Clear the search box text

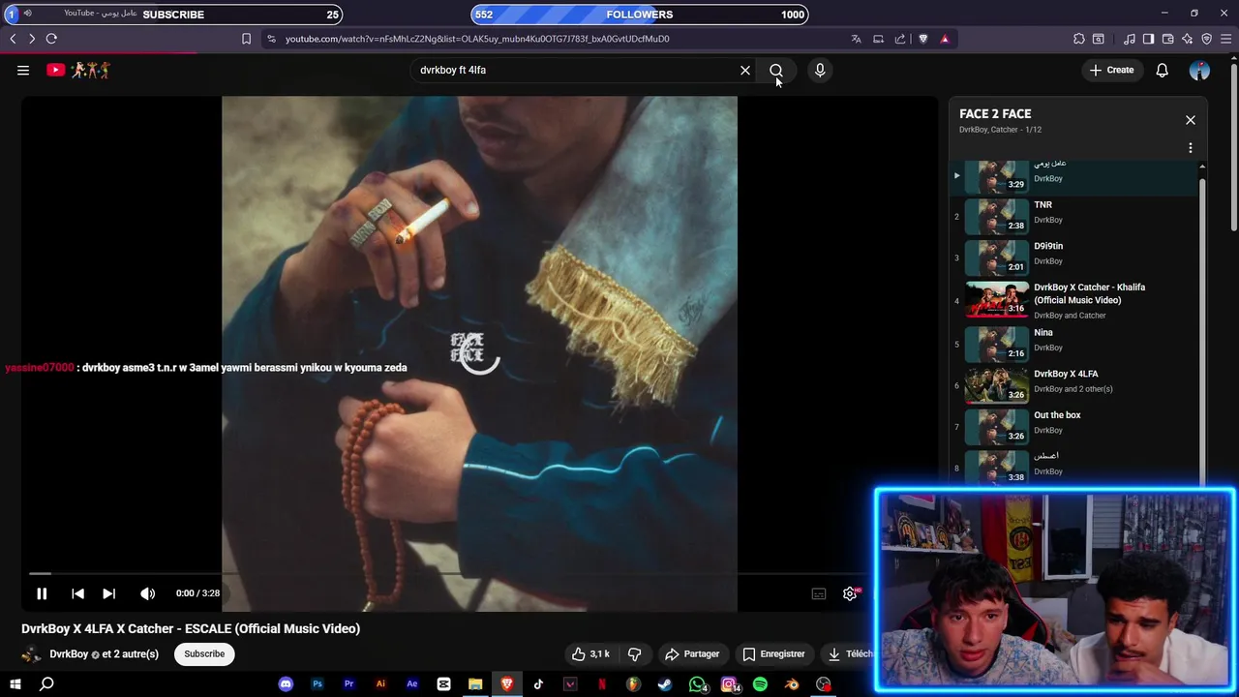pos(745,70)
